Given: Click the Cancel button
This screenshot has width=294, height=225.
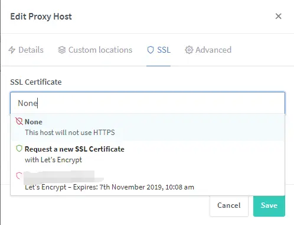Looking at the screenshot, I should pyautogui.click(x=229, y=205).
